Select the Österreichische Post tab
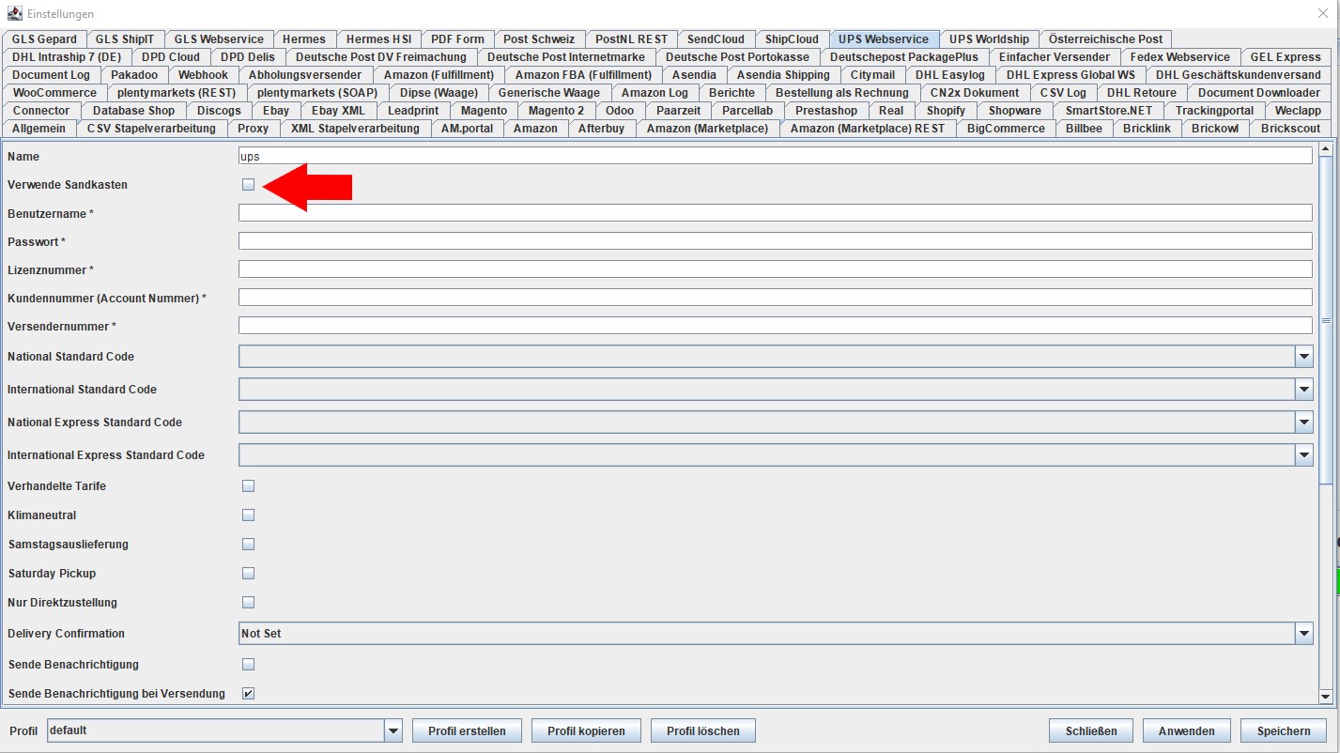The height and width of the screenshot is (753, 1340). point(1105,39)
